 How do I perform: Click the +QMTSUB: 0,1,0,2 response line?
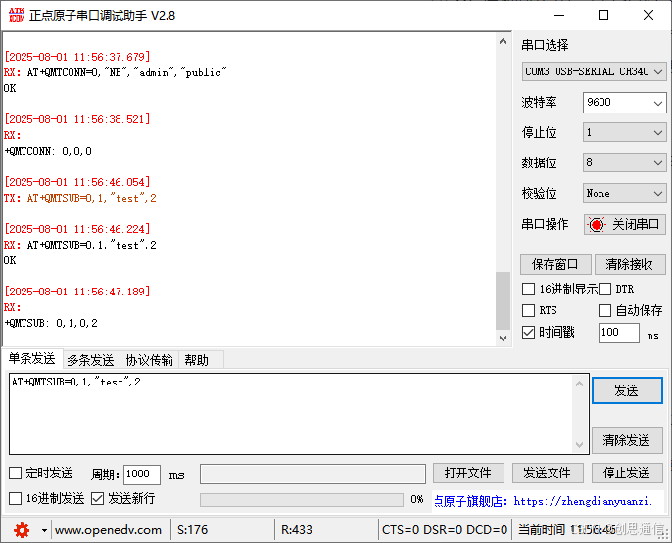[x=51, y=323]
